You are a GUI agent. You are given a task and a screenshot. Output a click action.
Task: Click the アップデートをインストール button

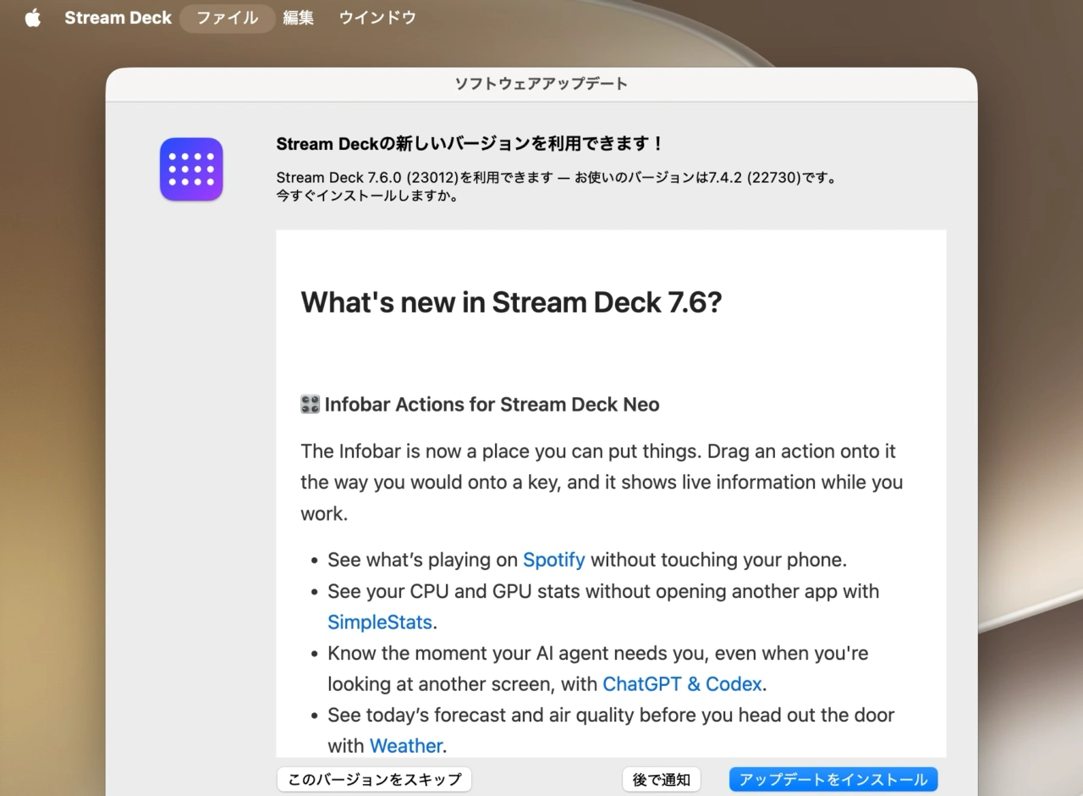click(833, 779)
